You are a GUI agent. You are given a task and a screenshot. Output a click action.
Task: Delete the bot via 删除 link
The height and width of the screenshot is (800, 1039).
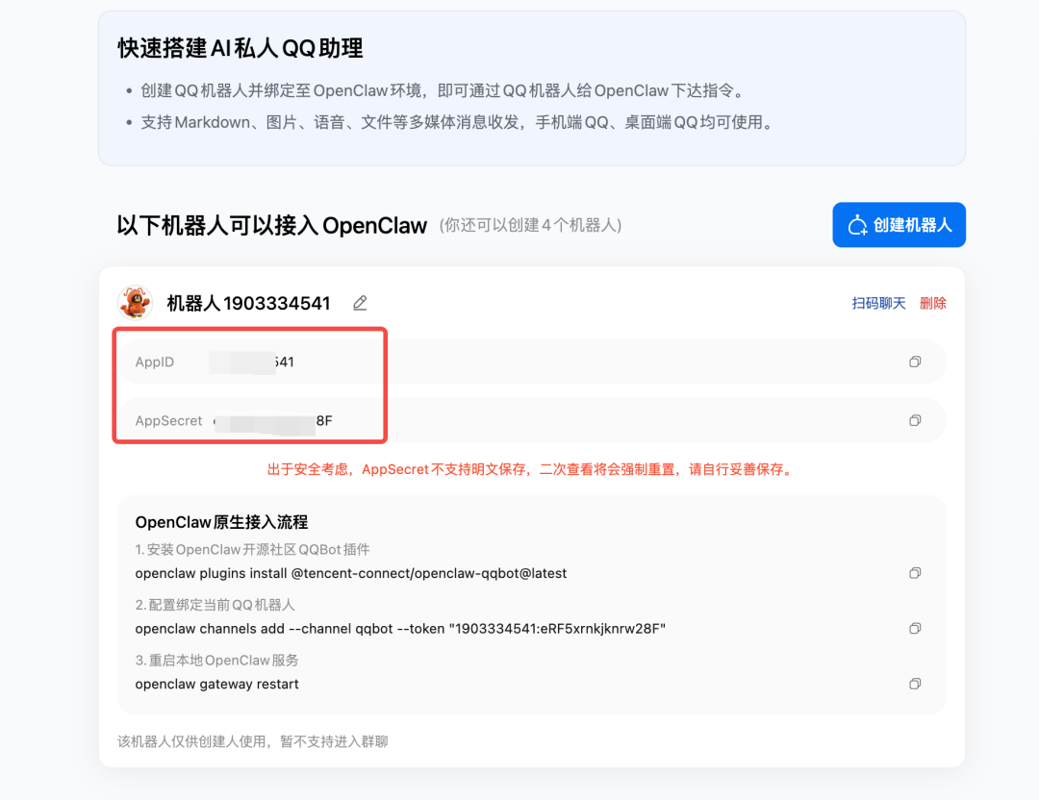click(932, 302)
